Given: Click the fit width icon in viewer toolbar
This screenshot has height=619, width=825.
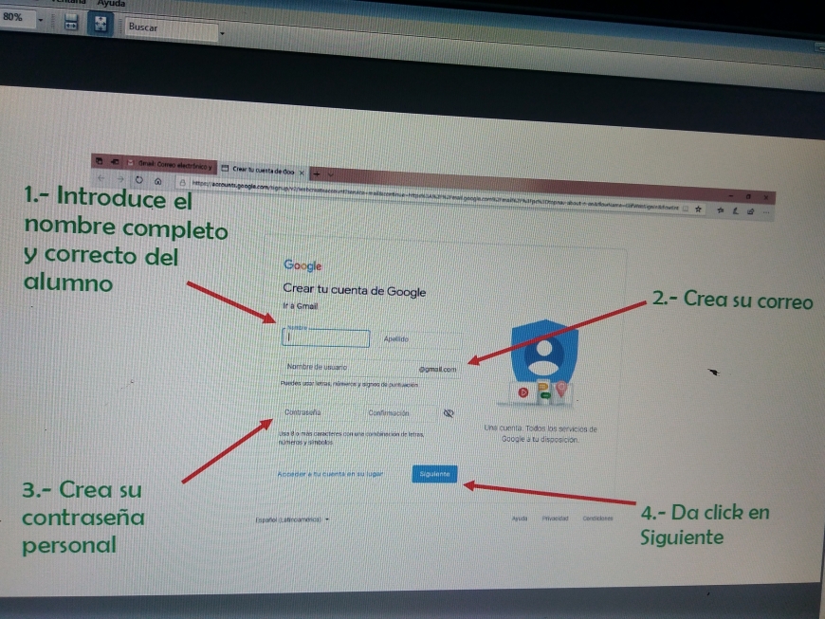Looking at the screenshot, I should pyautogui.click(x=71, y=23).
